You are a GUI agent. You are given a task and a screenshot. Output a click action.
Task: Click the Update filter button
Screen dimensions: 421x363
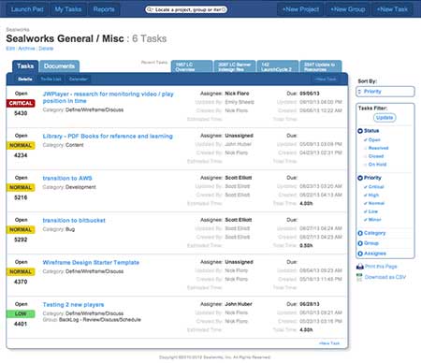[x=385, y=118]
